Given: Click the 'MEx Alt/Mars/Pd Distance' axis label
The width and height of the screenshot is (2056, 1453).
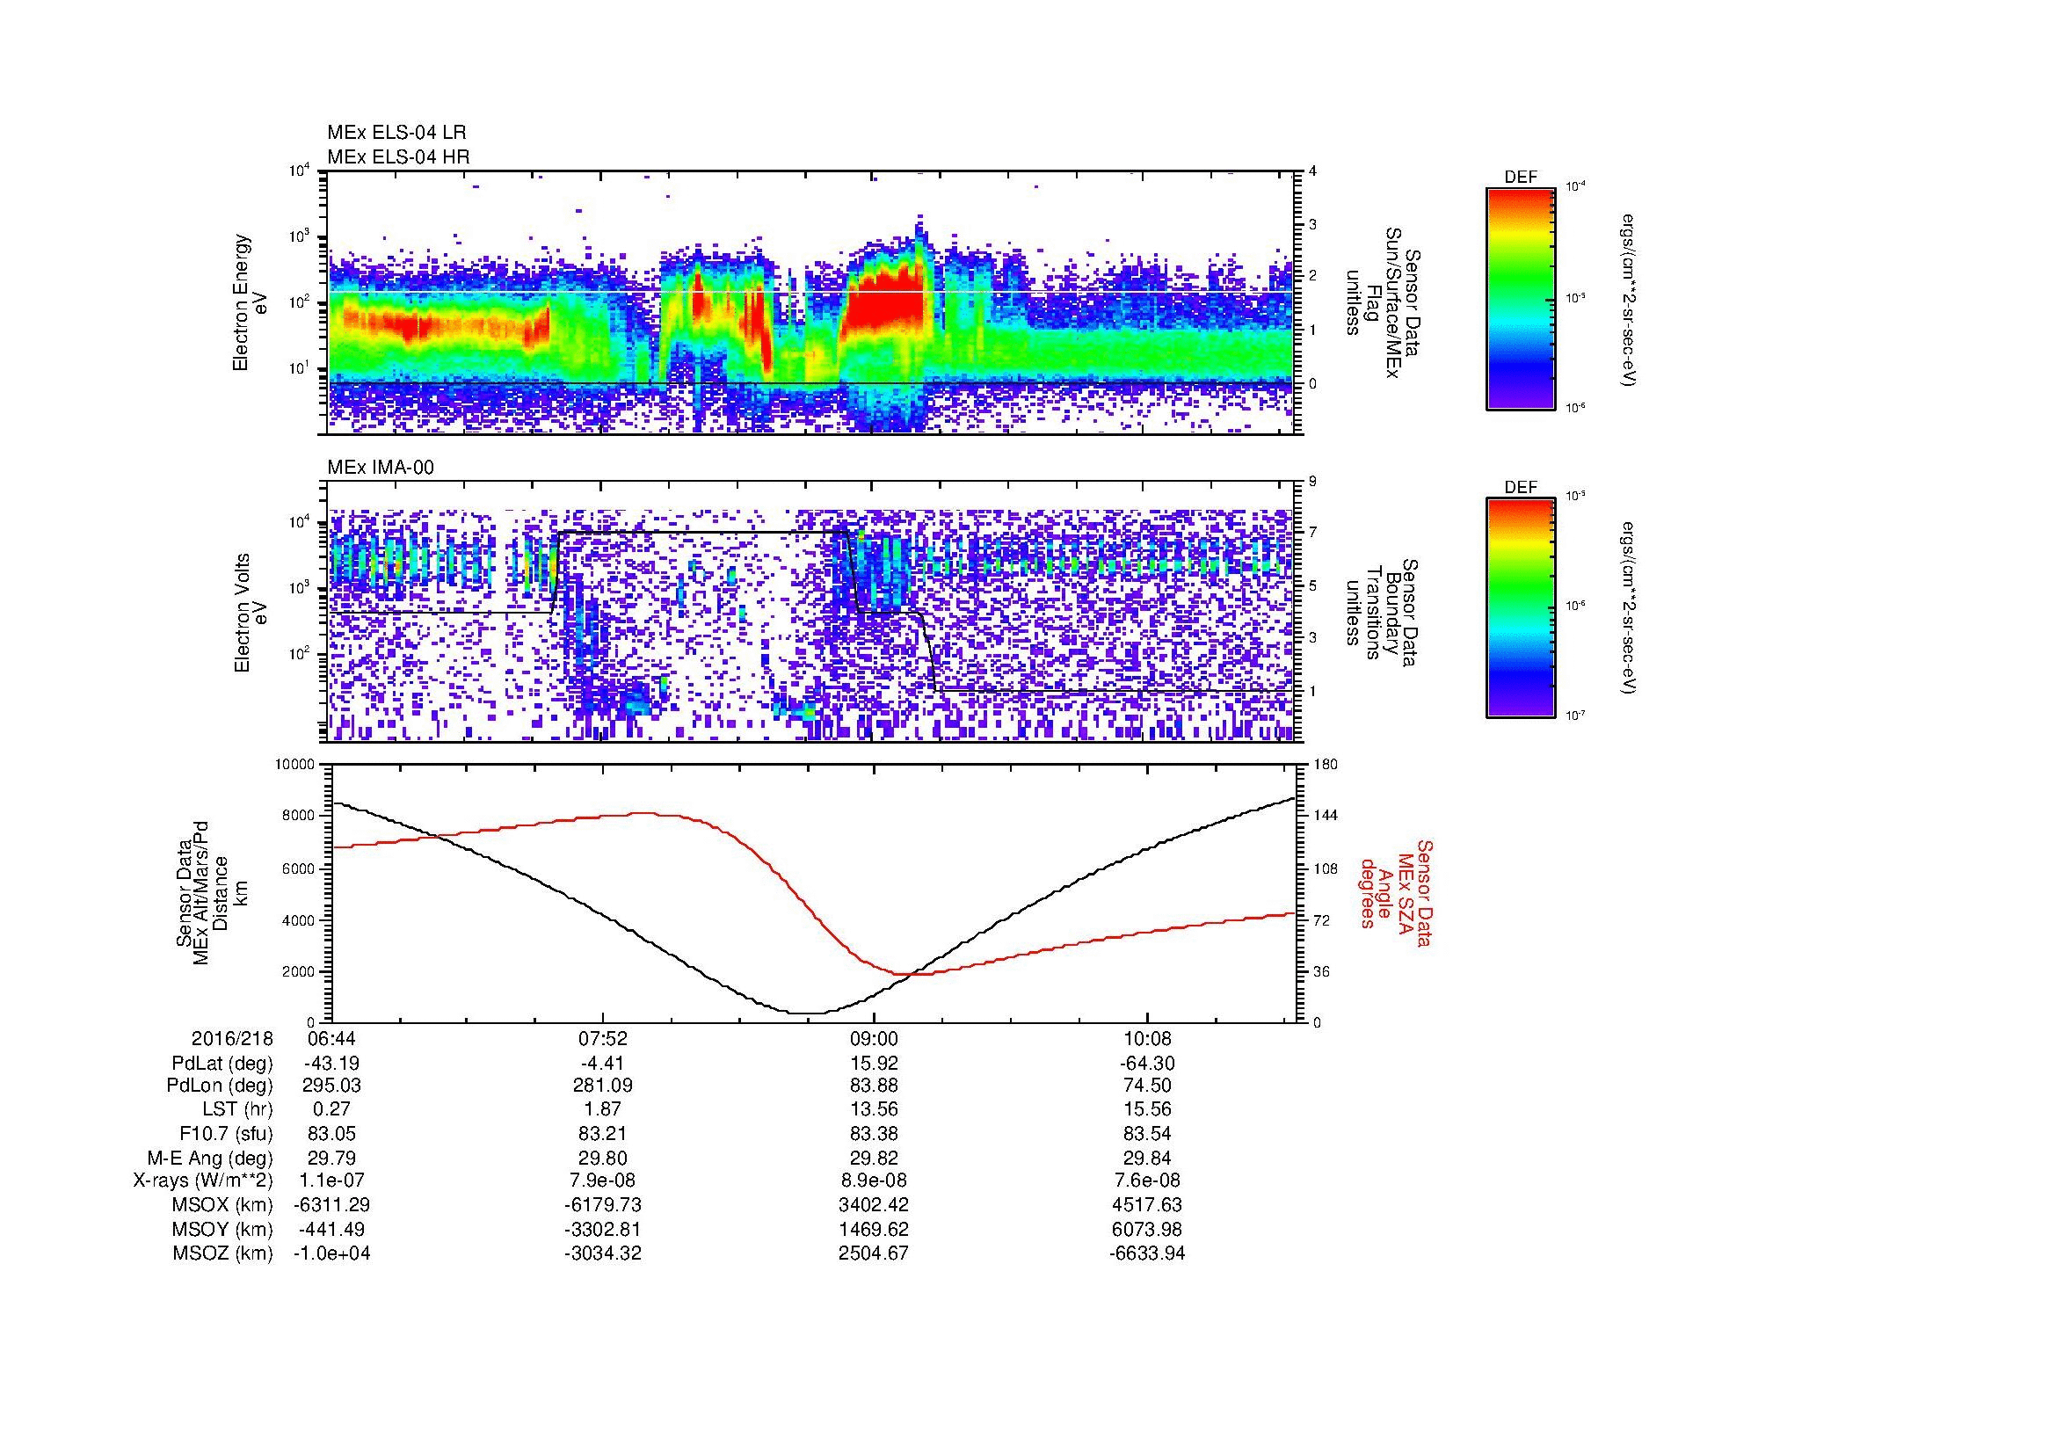Looking at the screenshot, I should click(208, 892).
